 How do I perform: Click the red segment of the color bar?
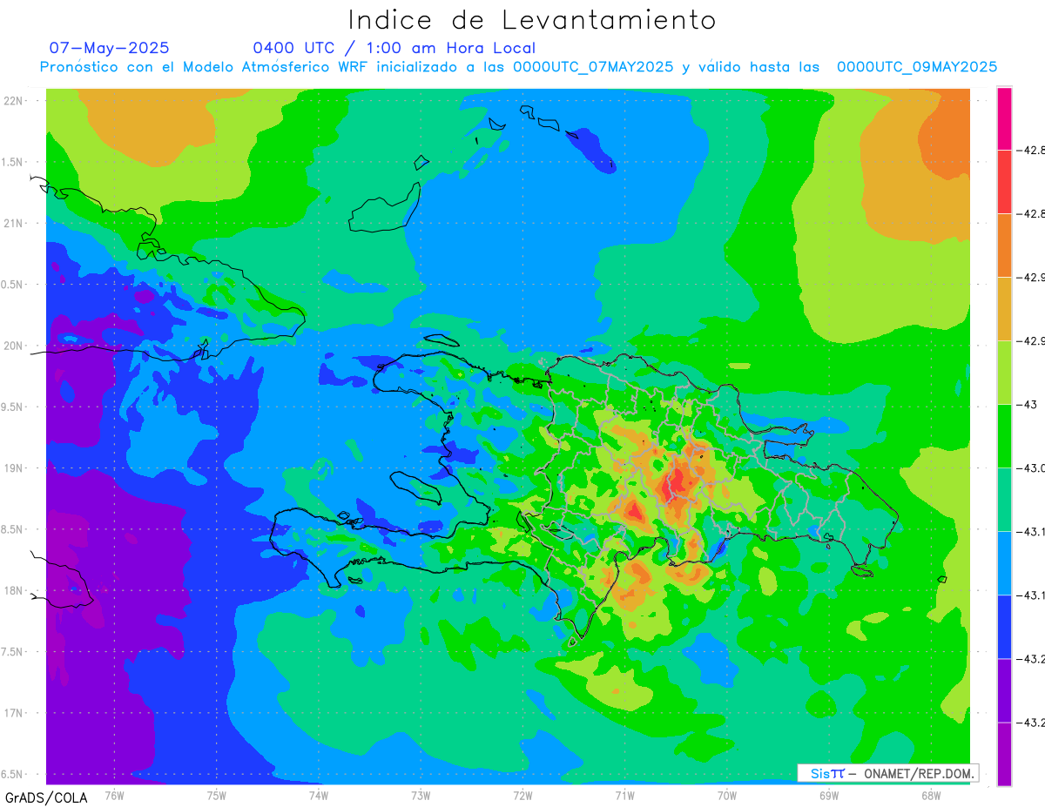pos(1004,182)
